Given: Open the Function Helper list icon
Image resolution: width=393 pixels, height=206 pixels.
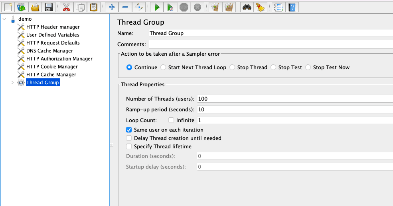Looking at the screenshot, I should 278,7.
